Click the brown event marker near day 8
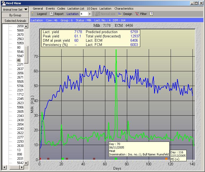205x172 pixels. tap(48, 159)
